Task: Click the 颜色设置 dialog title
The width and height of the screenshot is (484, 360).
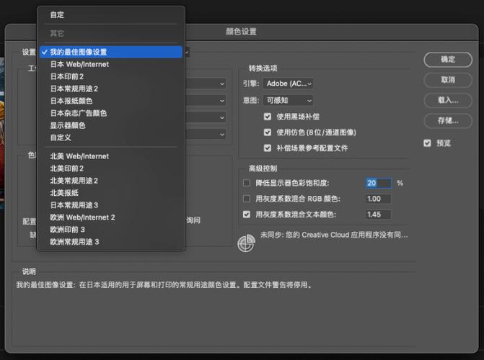Action: tap(242, 32)
